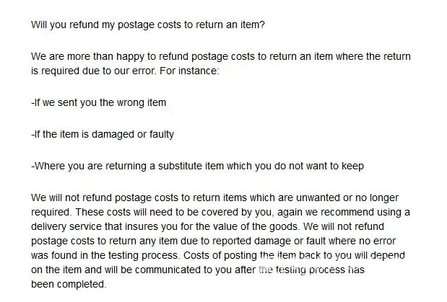The image size is (447, 302).
Task: Click the line "-If we sent you the wrong item"
Action: (x=99, y=102)
